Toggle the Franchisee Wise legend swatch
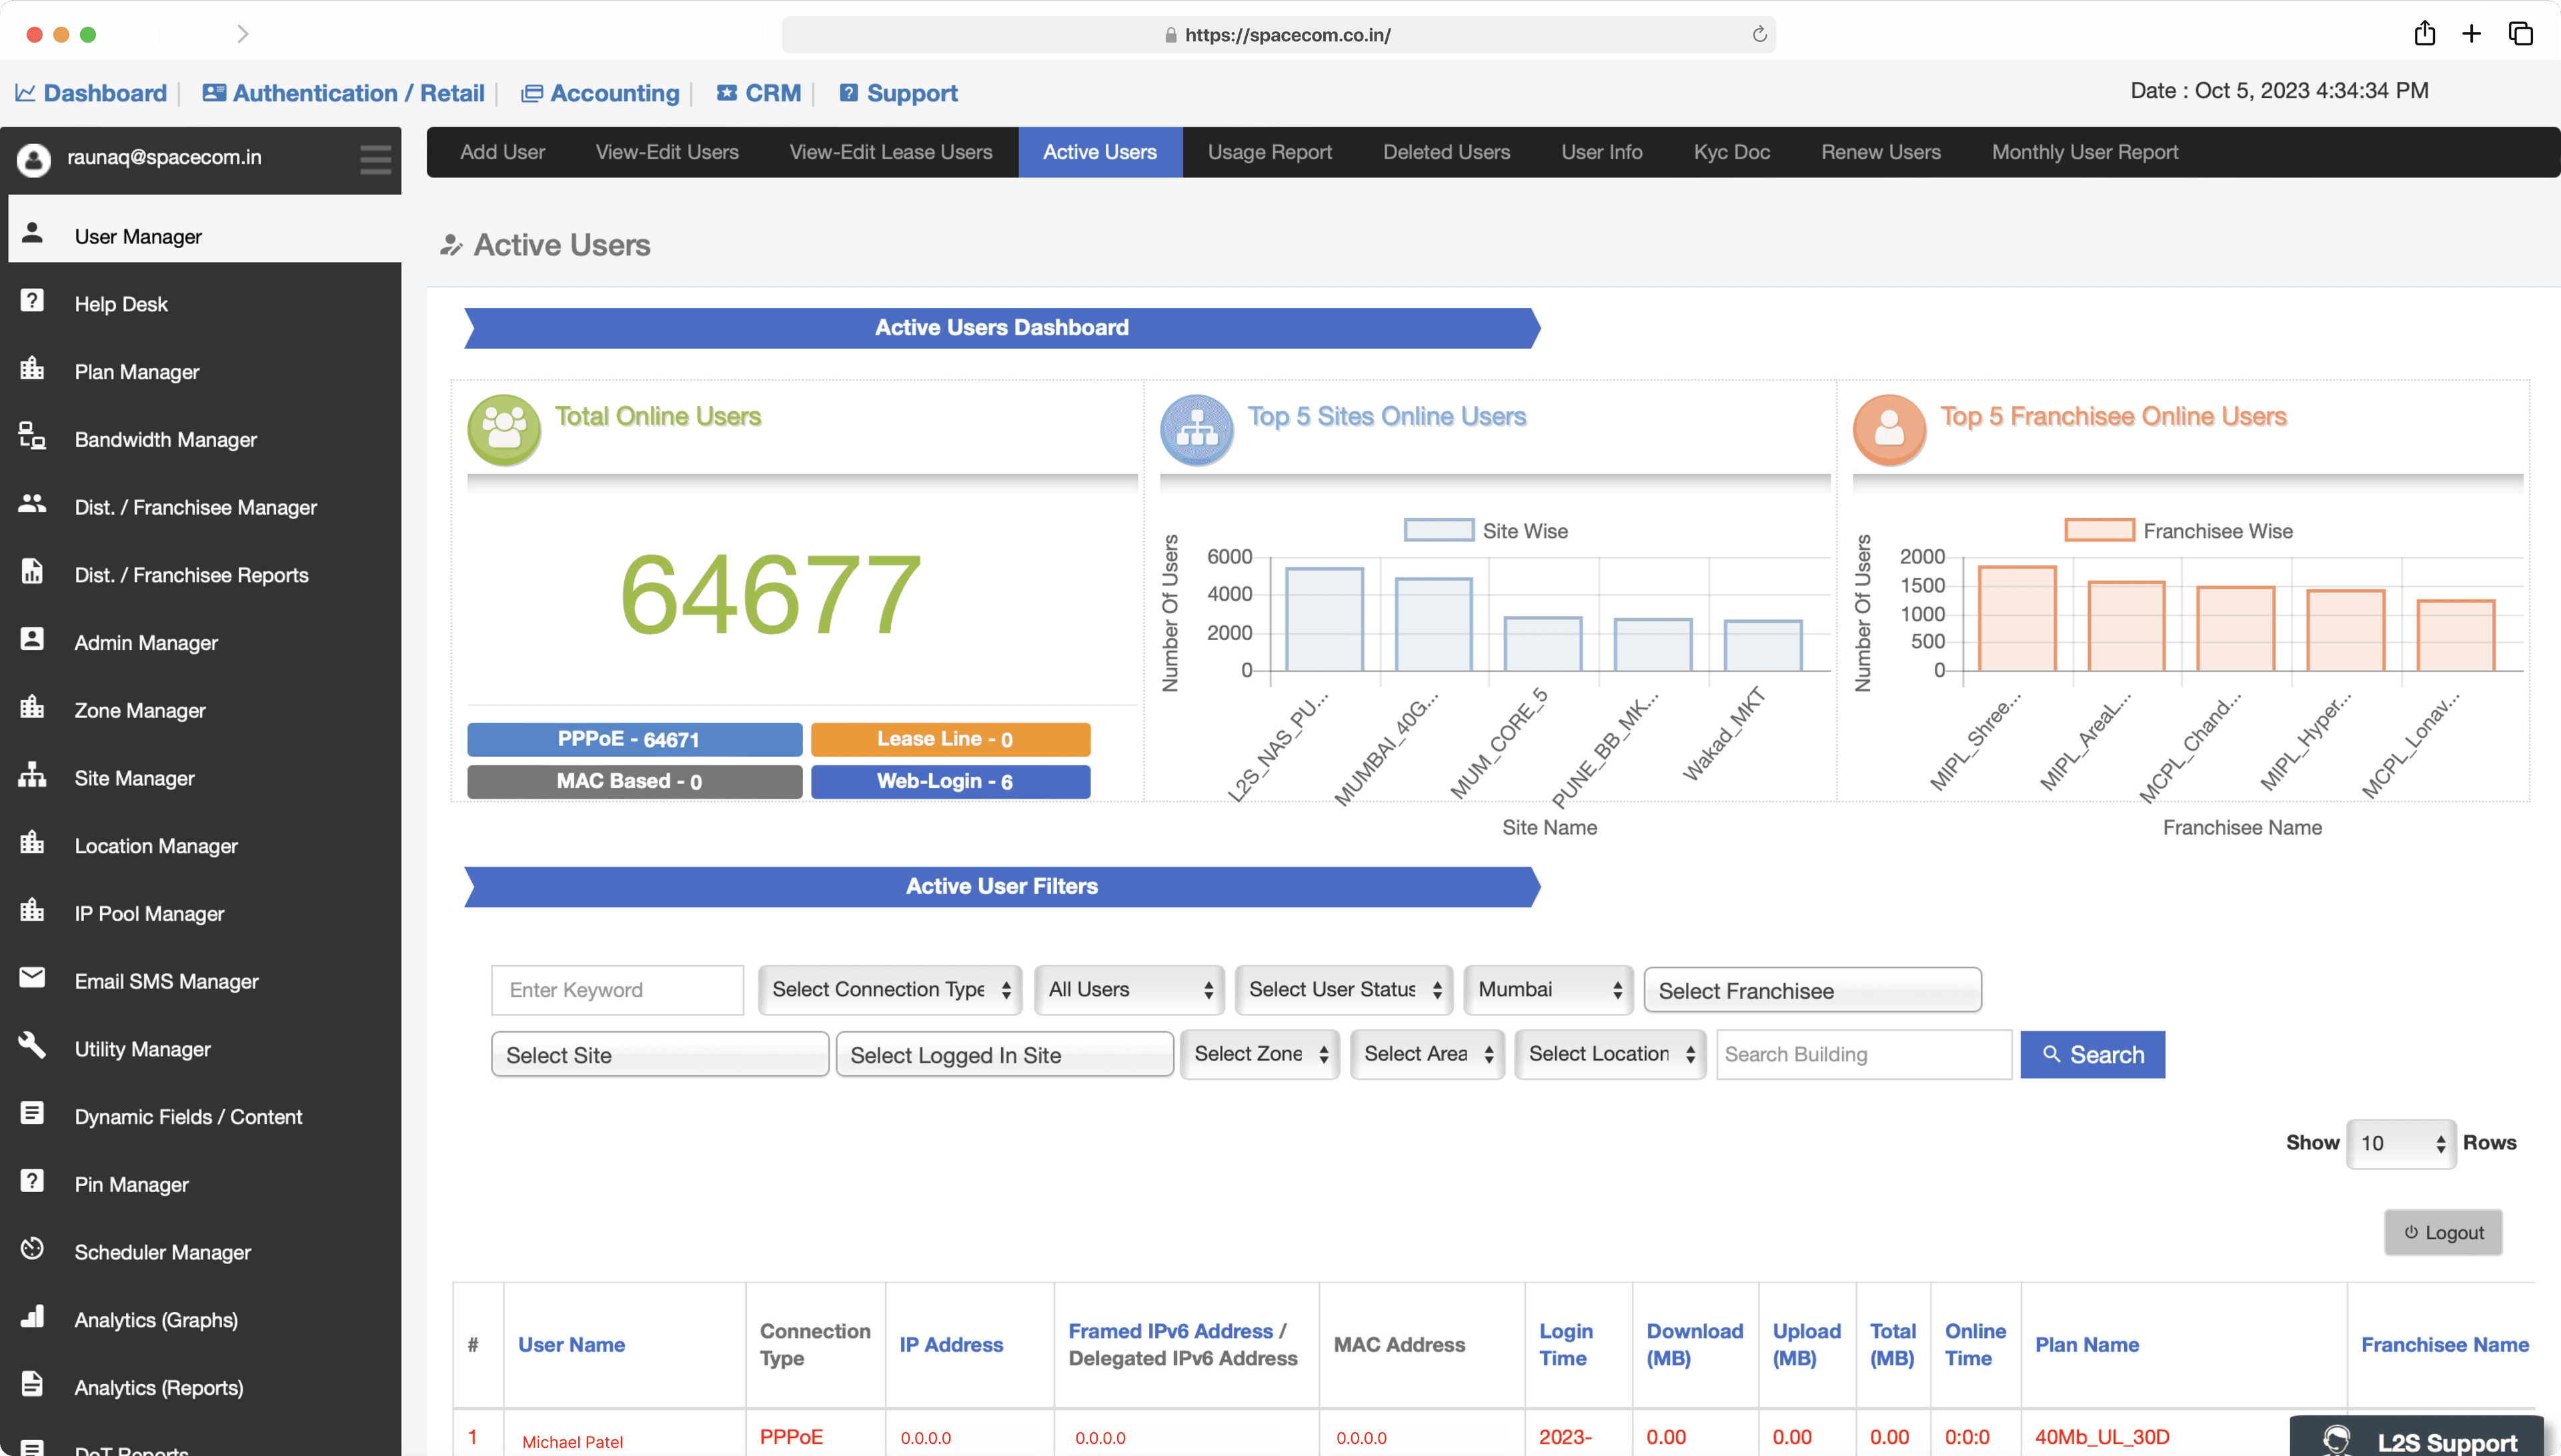 [x=2099, y=531]
